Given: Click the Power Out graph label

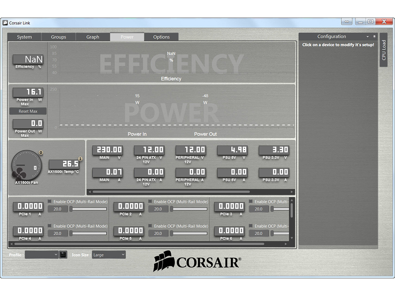Looking at the screenshot, I should (205, 134).
